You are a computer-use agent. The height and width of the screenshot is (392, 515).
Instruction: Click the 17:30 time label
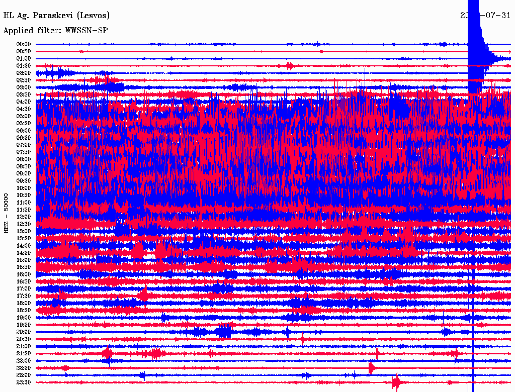coord(24,296)
